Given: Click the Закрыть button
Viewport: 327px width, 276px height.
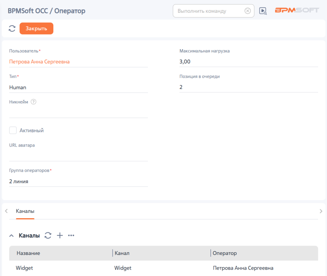Looking at the screenshot, I should (36, 28).
